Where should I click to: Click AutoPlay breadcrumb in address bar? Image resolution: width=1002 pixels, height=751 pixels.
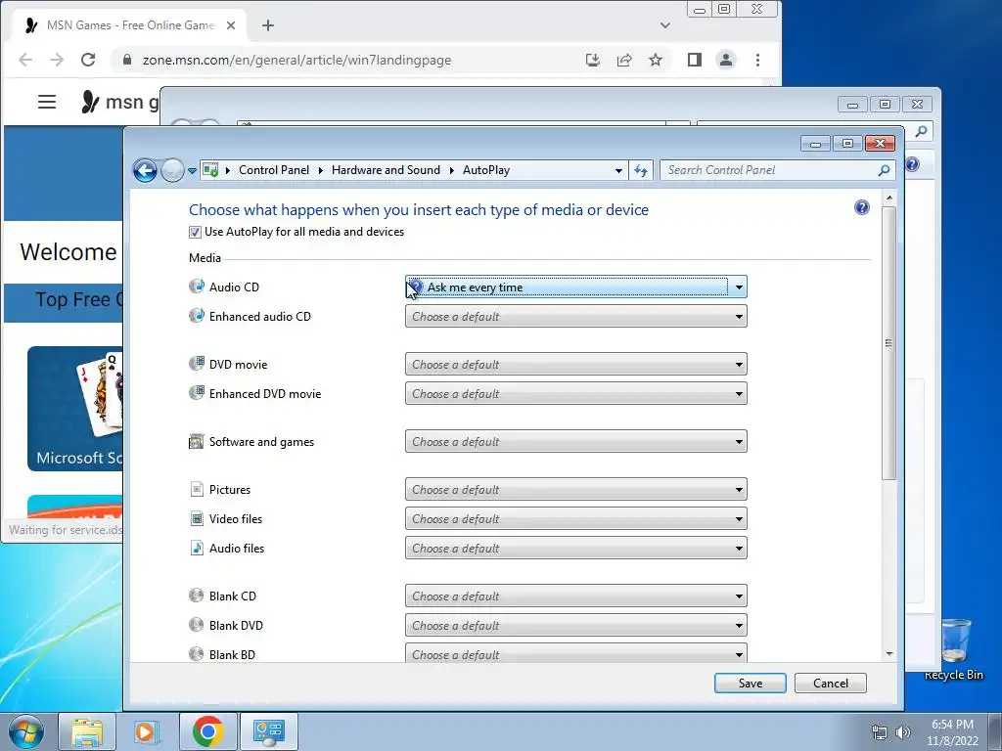(485, 170)
